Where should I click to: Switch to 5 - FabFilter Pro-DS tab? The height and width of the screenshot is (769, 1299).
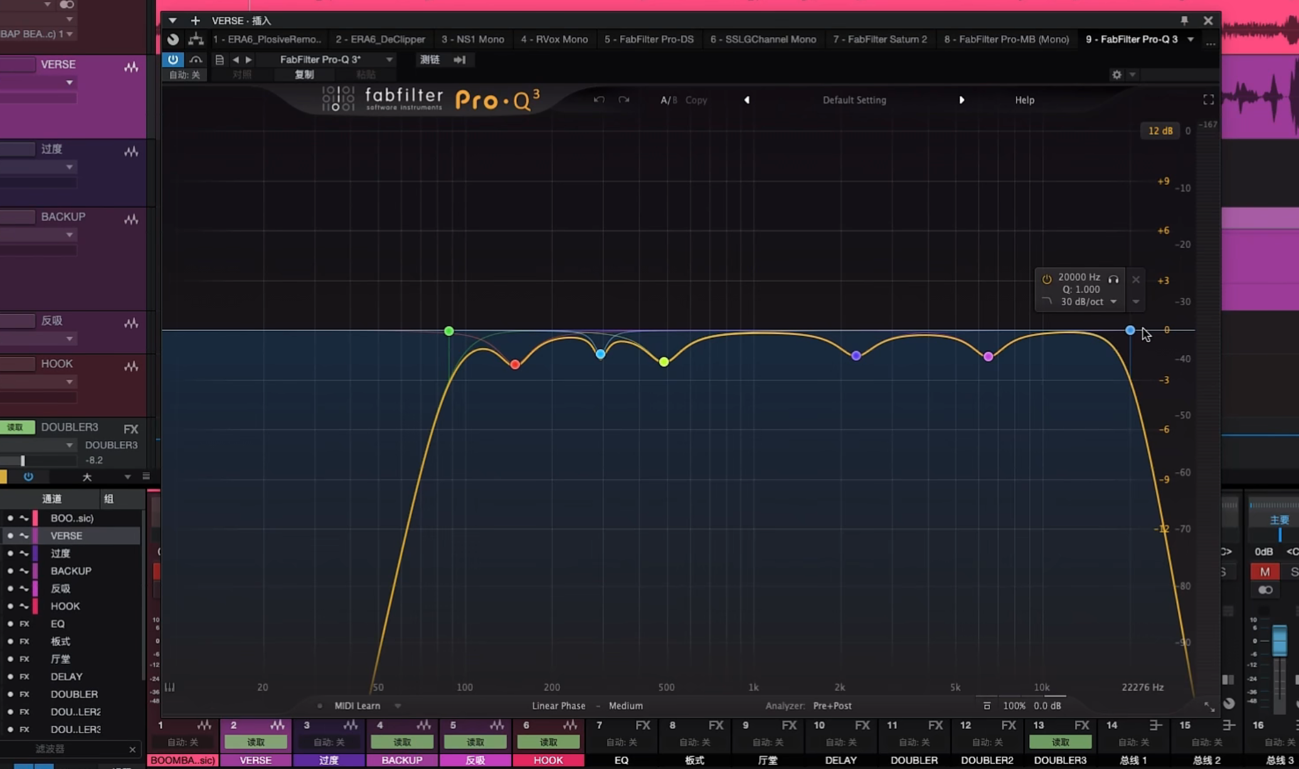click(x=649, y=39)
